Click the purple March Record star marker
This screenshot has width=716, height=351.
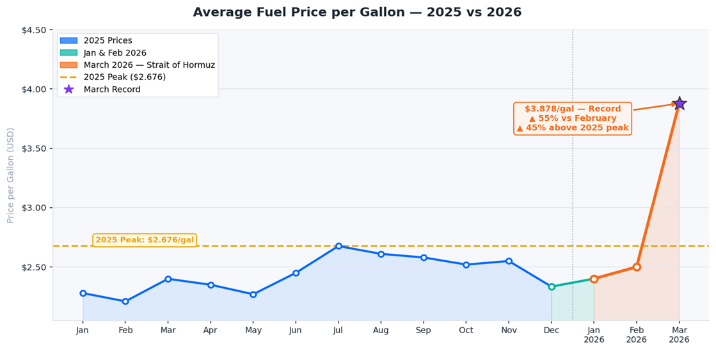[x=679, y=104]
